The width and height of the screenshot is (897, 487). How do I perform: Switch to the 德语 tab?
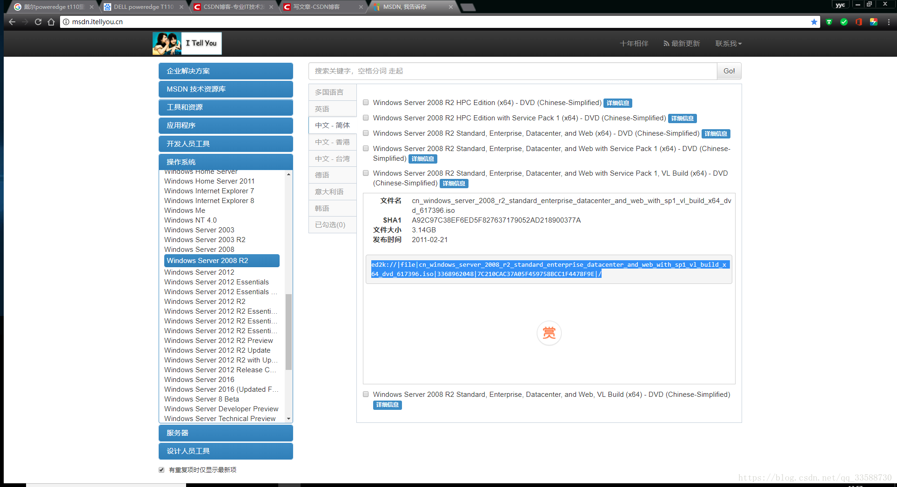point(333,175)
